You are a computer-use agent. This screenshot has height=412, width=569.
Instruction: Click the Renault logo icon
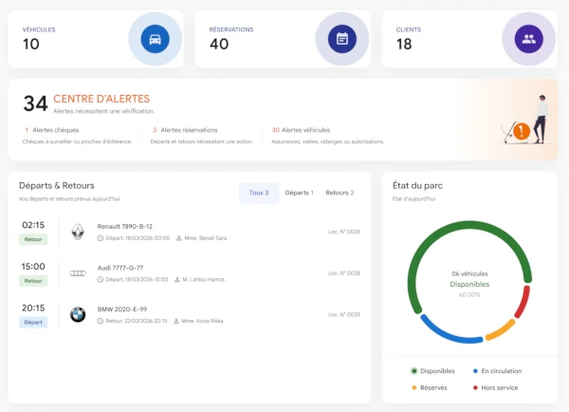point(78,232)
